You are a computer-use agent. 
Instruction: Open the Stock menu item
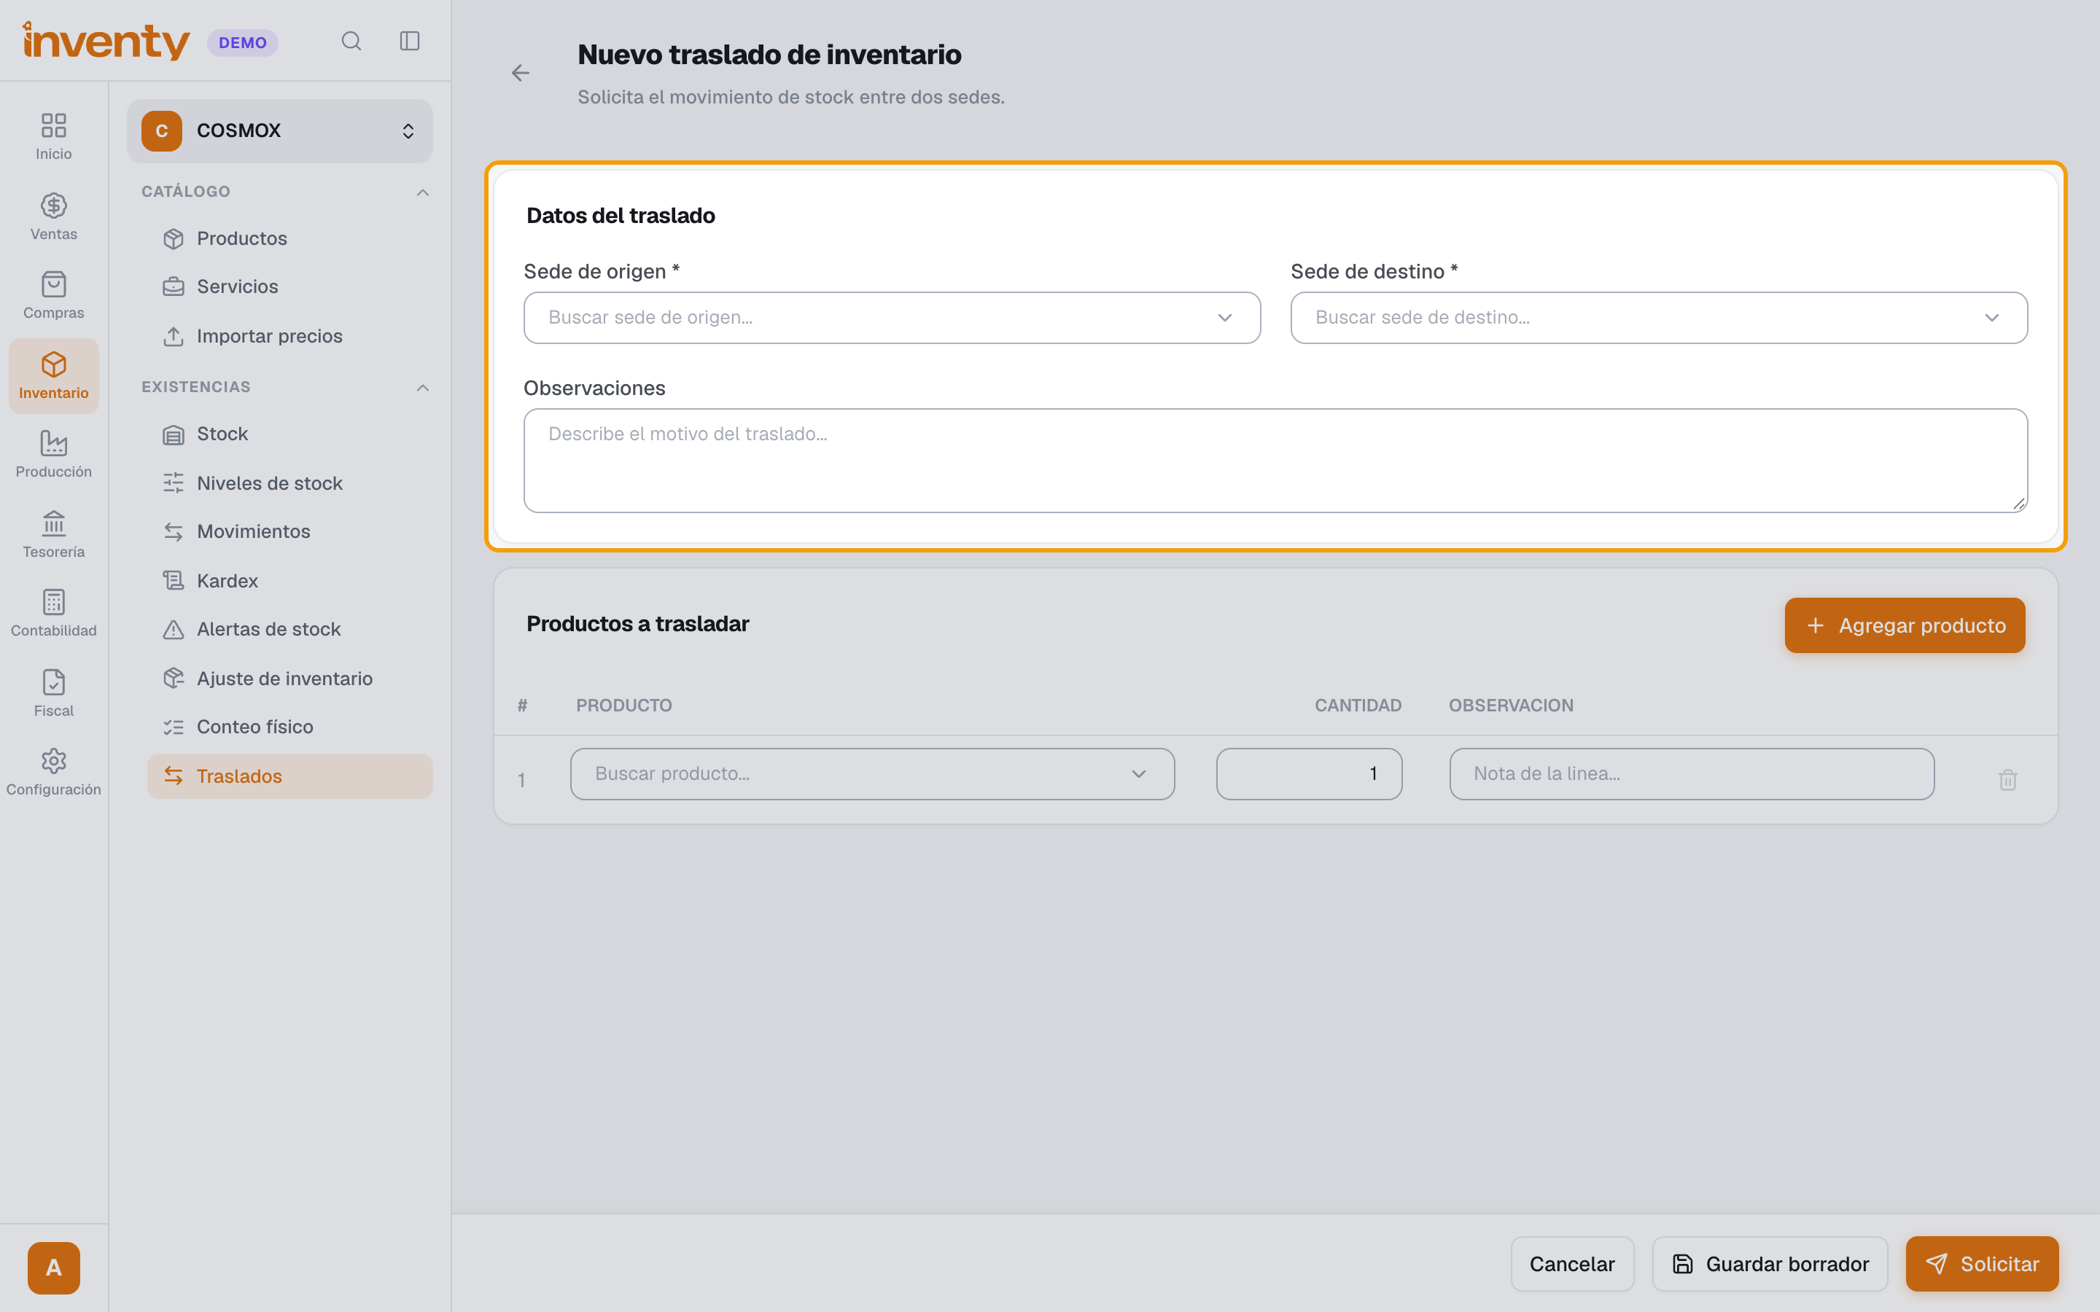point(289,434)
